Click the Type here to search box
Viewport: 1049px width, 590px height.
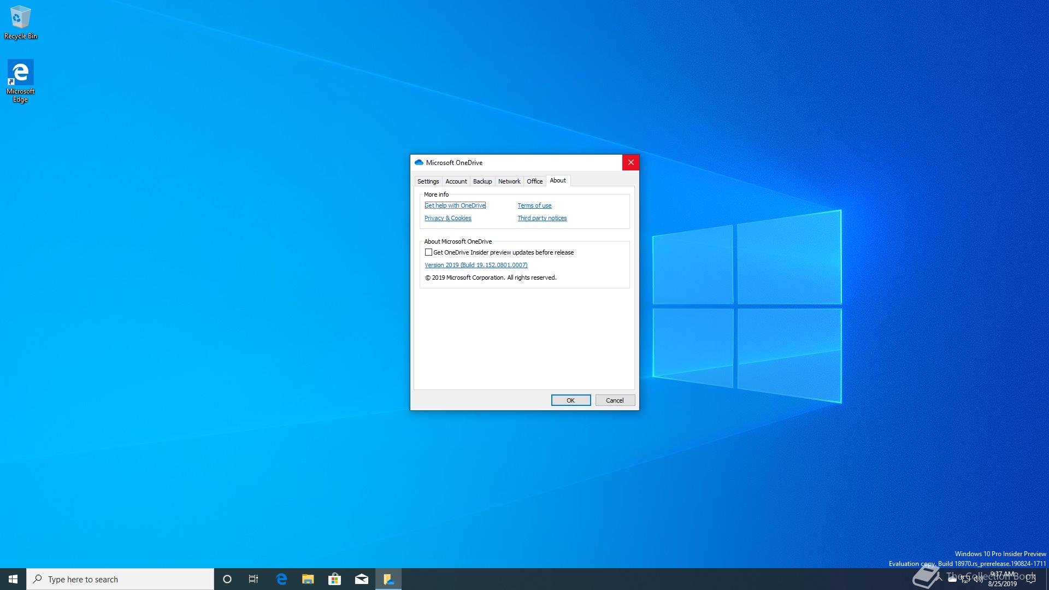click(120, 579)
